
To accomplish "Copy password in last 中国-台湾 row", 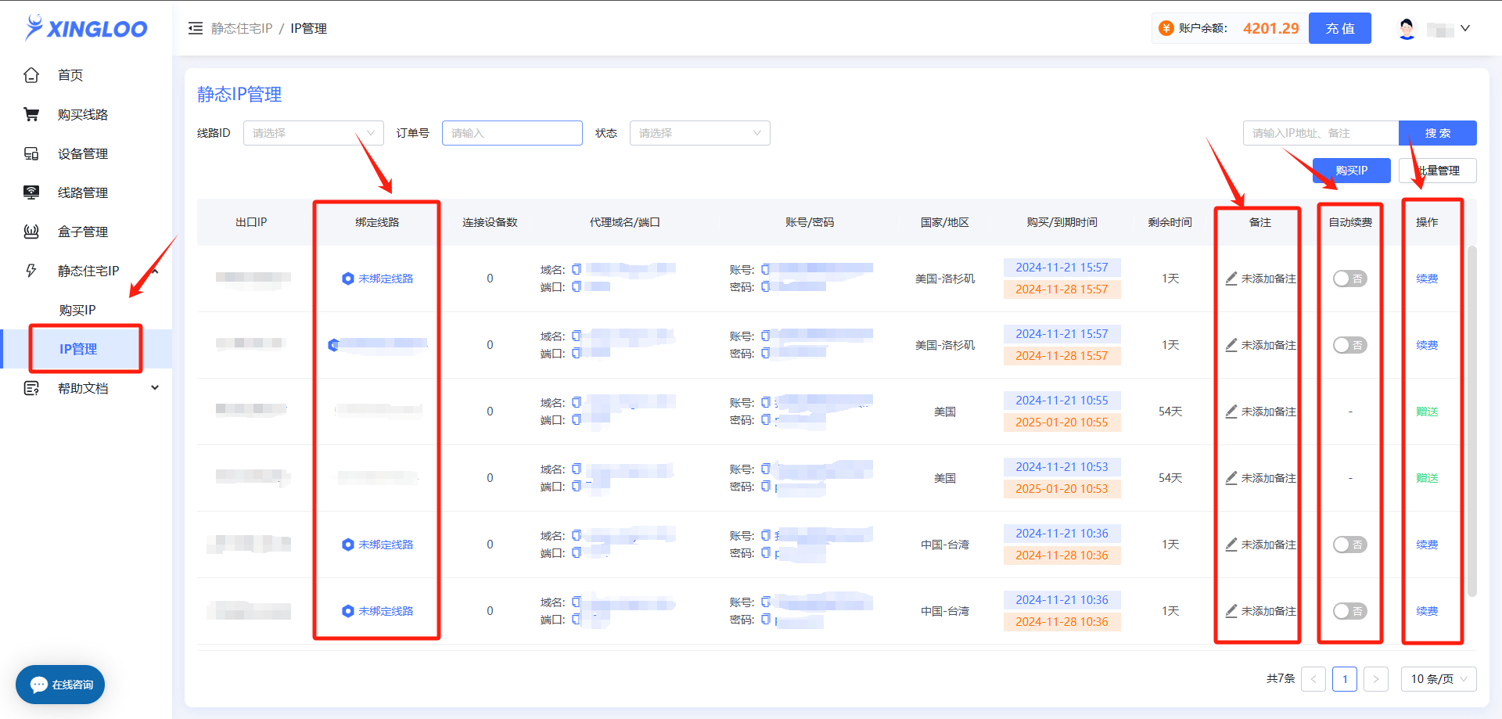I will (766, 619).
